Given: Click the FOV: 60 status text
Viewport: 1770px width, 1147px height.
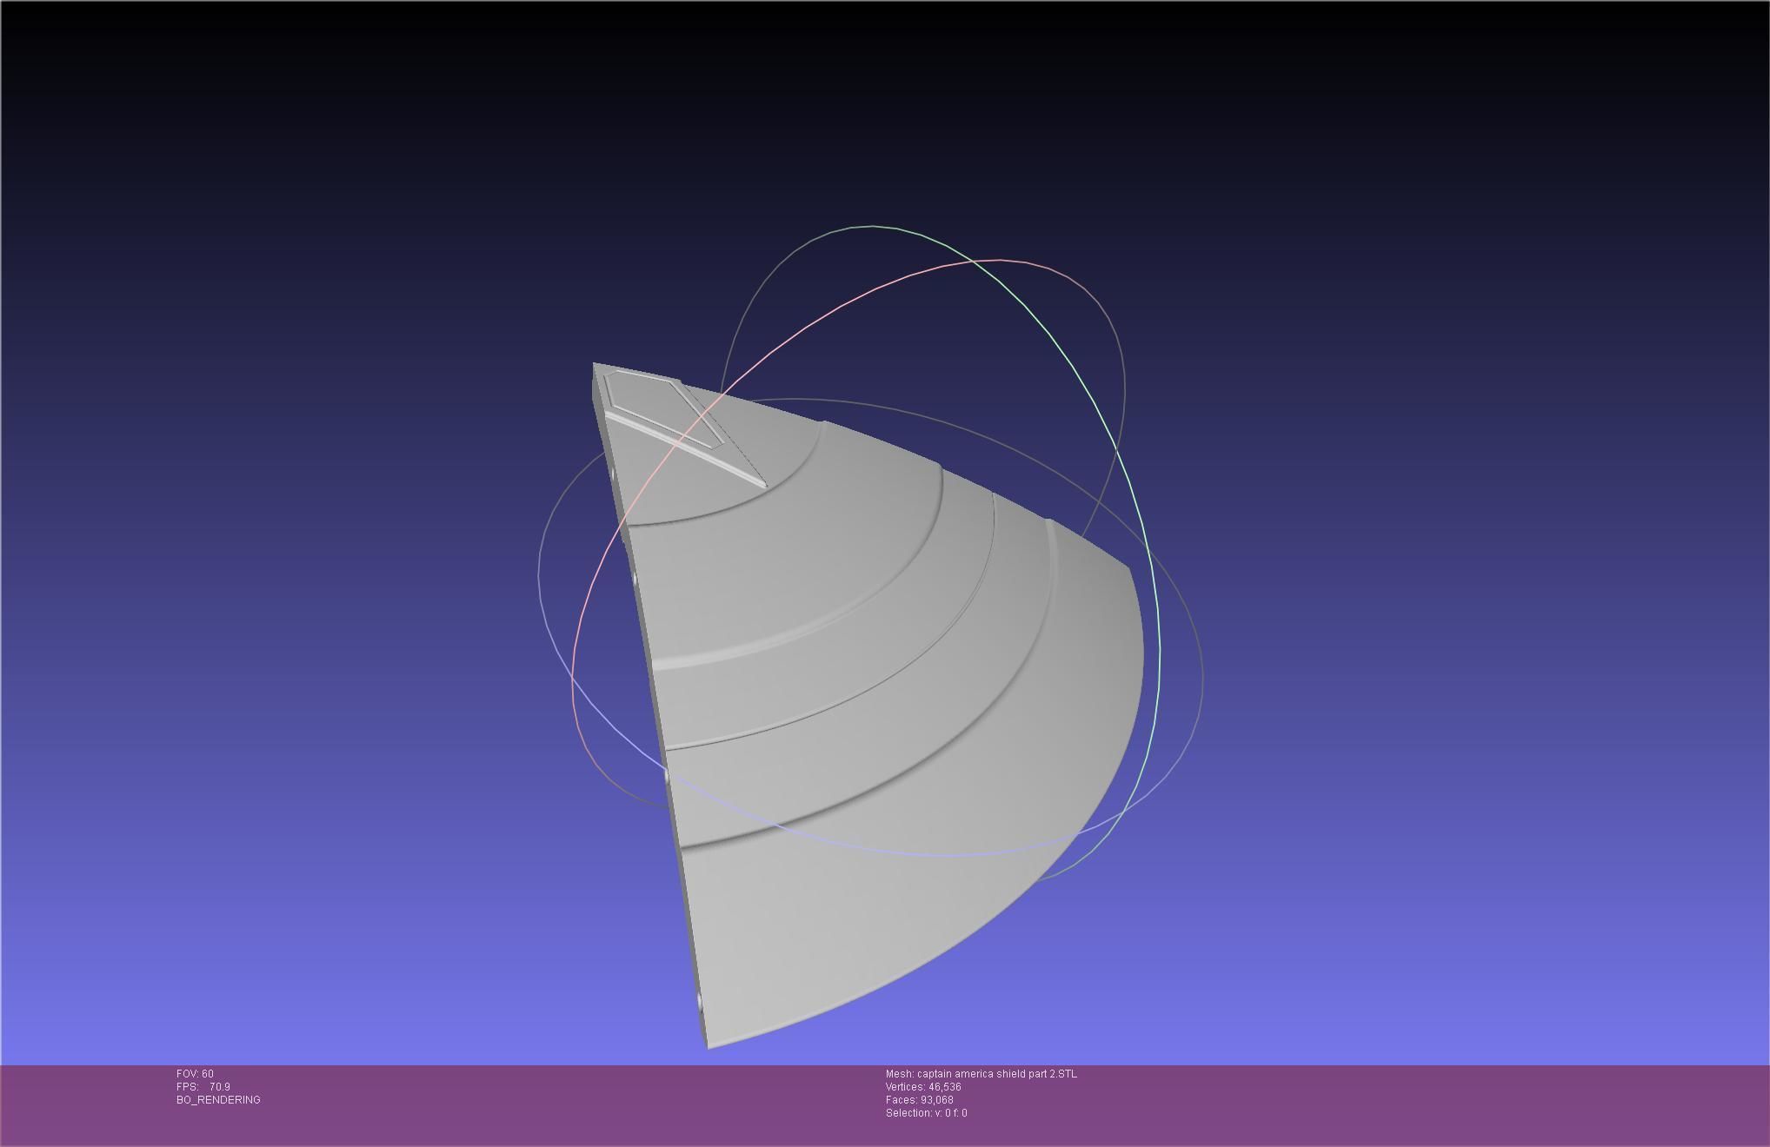Looking at the screenshot, I should [x=195, y=1074].
